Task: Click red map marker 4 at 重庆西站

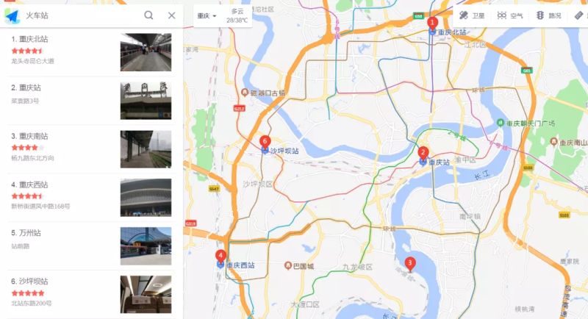Action: 220,257
